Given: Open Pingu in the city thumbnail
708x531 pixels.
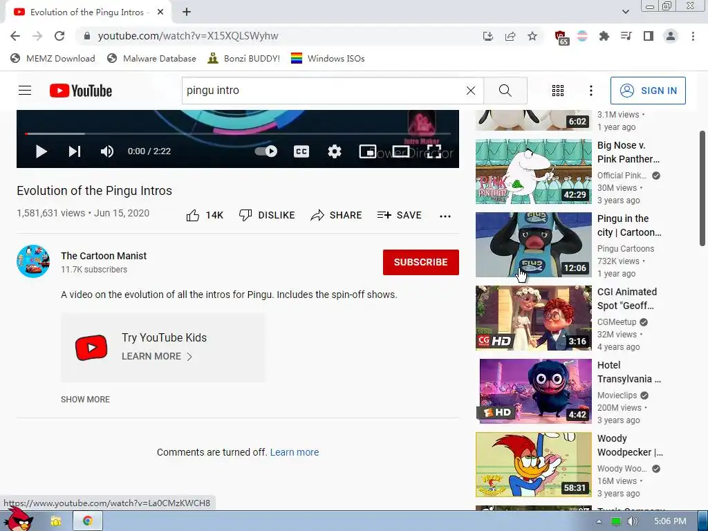Looking at the screenshot, I should [534, 245].
